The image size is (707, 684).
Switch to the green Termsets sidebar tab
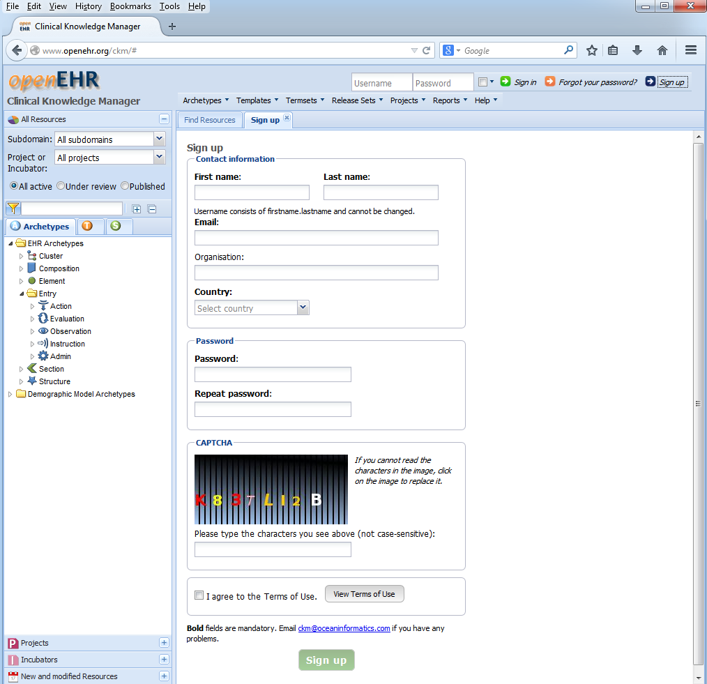[x=116, y=226]
